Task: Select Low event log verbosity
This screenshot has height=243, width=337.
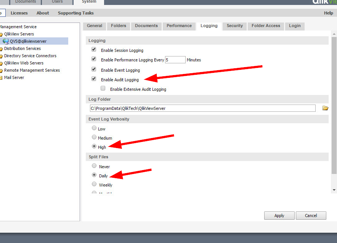Action: [x=94, y=128]
